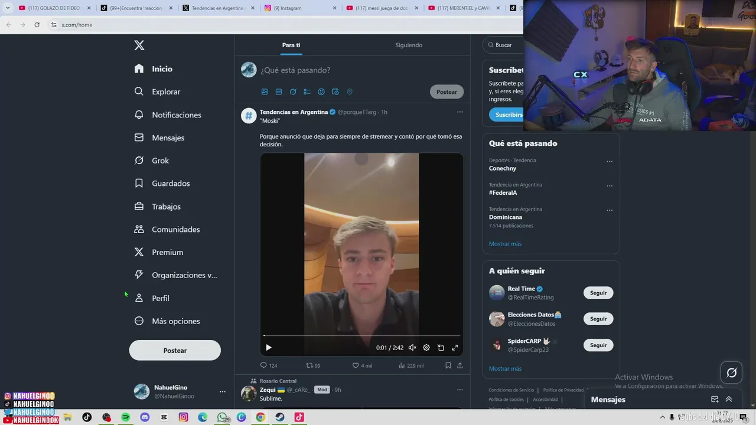Open Trabajos in the sidebar

tap(157, 207)
